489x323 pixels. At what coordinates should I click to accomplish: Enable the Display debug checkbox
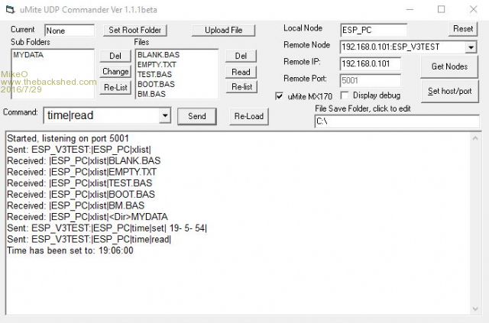click(x=345, y=95)
